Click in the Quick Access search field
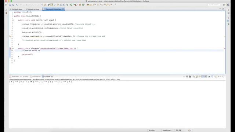The image size is (235, 132). [x=214, y=5]
